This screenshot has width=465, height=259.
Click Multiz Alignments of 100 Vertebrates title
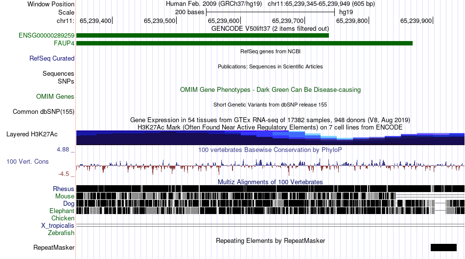click(x=270, y=182)
